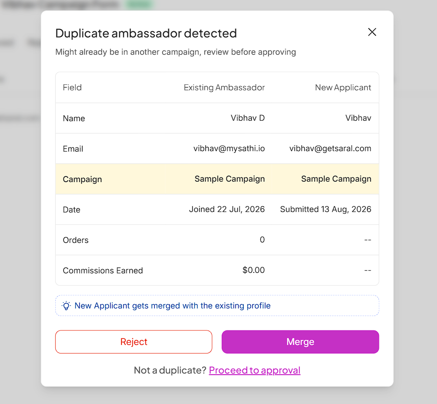Click the Reject button
The height and width of the screenshot is (404, 437).
pyautogui.click(x=134, y=342)
